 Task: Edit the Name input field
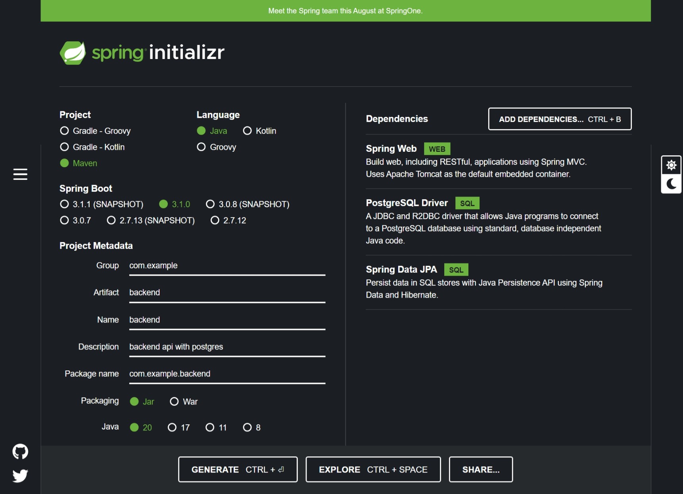point(227,320)
